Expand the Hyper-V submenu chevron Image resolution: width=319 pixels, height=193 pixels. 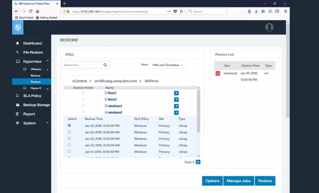coord(47,89)
